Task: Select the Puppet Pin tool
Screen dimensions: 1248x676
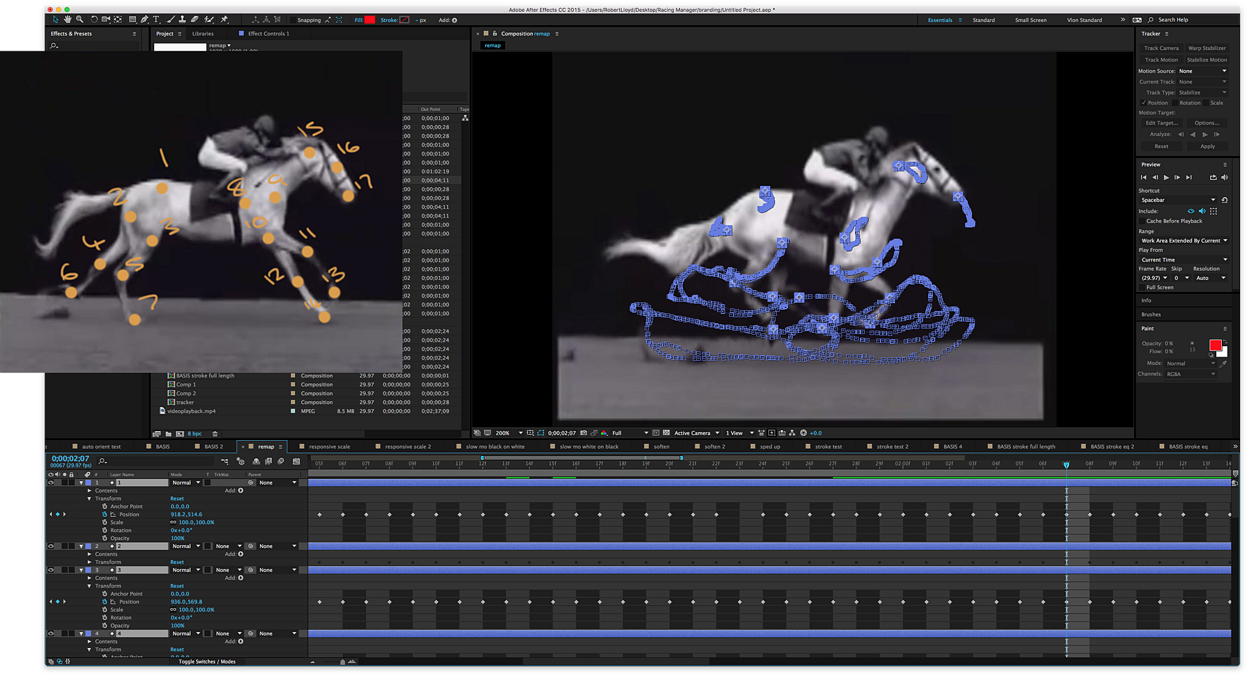Action: 224,20
